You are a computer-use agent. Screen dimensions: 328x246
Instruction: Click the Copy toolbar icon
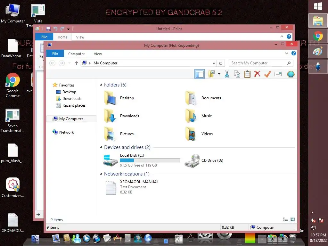click(237, 74)
